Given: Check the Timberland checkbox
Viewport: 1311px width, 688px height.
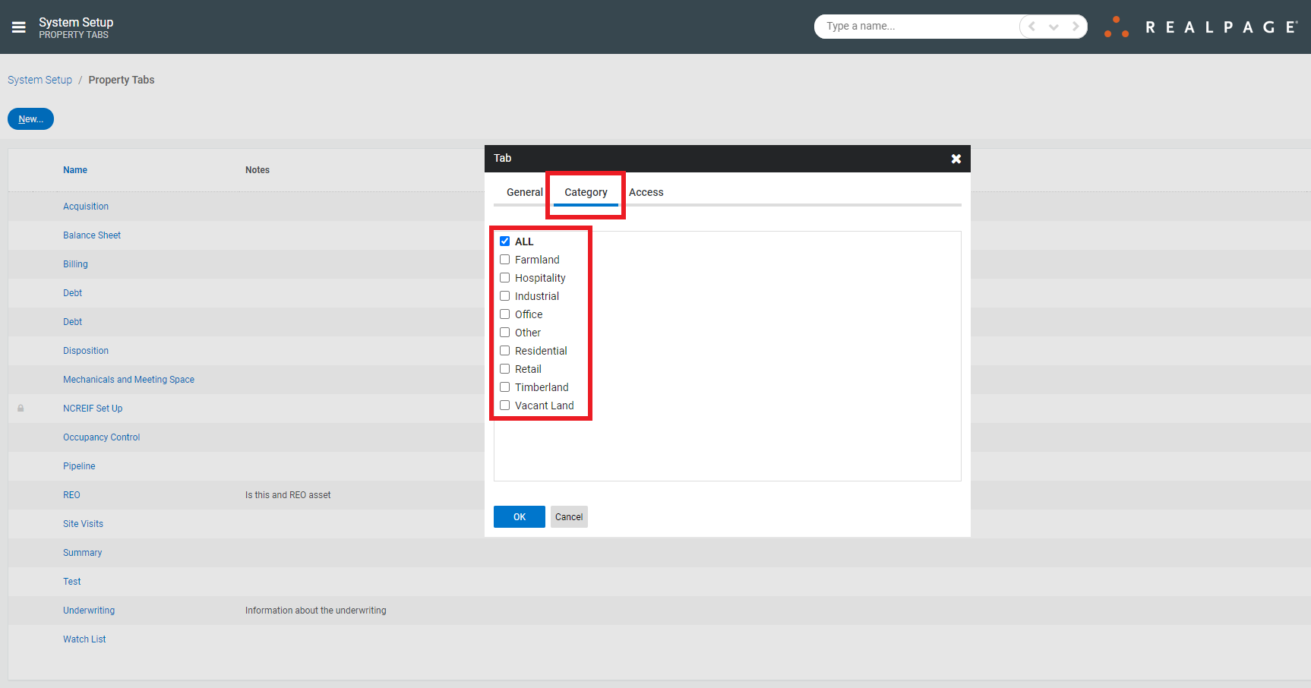Looking at the screenshot, I should [504, 387].
